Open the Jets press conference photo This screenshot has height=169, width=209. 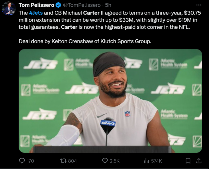(110, 100)
